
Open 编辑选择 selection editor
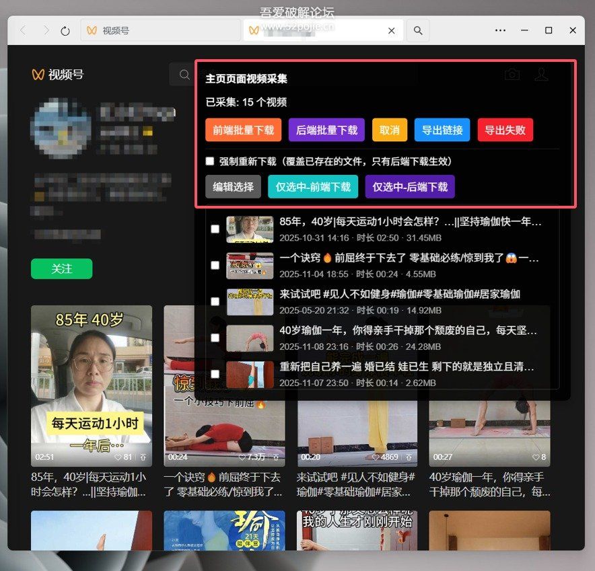[x=232, y=186]
